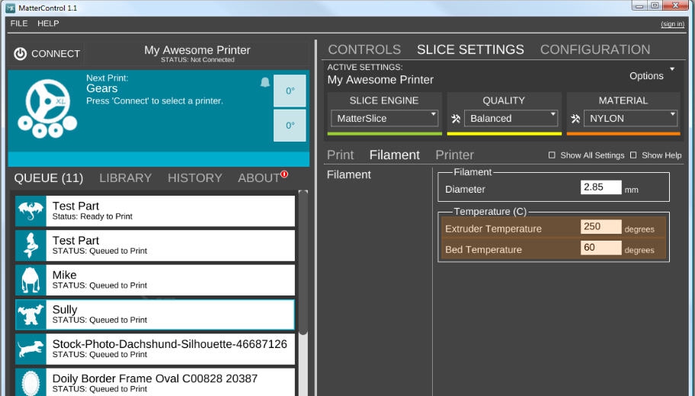The image size is (695, 396).
Task: Switch to the CONTROLS tab
Action: coord(364,49)
